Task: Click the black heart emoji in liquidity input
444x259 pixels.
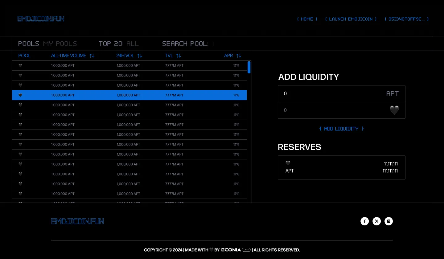Action: [x=394, y=110]
